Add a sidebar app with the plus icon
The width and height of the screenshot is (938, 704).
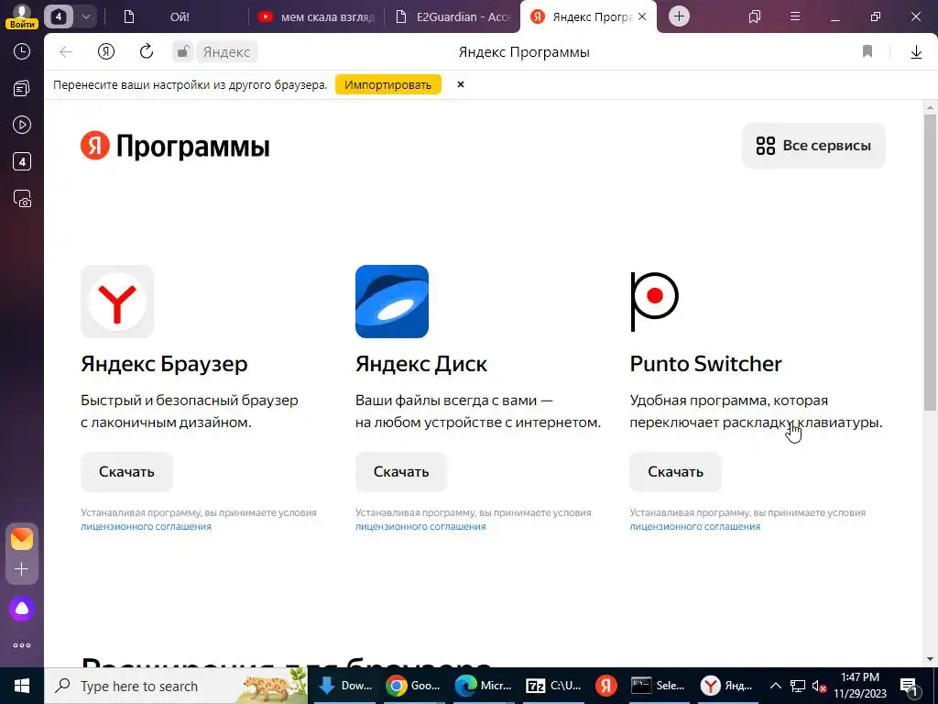tap(22, 568)
